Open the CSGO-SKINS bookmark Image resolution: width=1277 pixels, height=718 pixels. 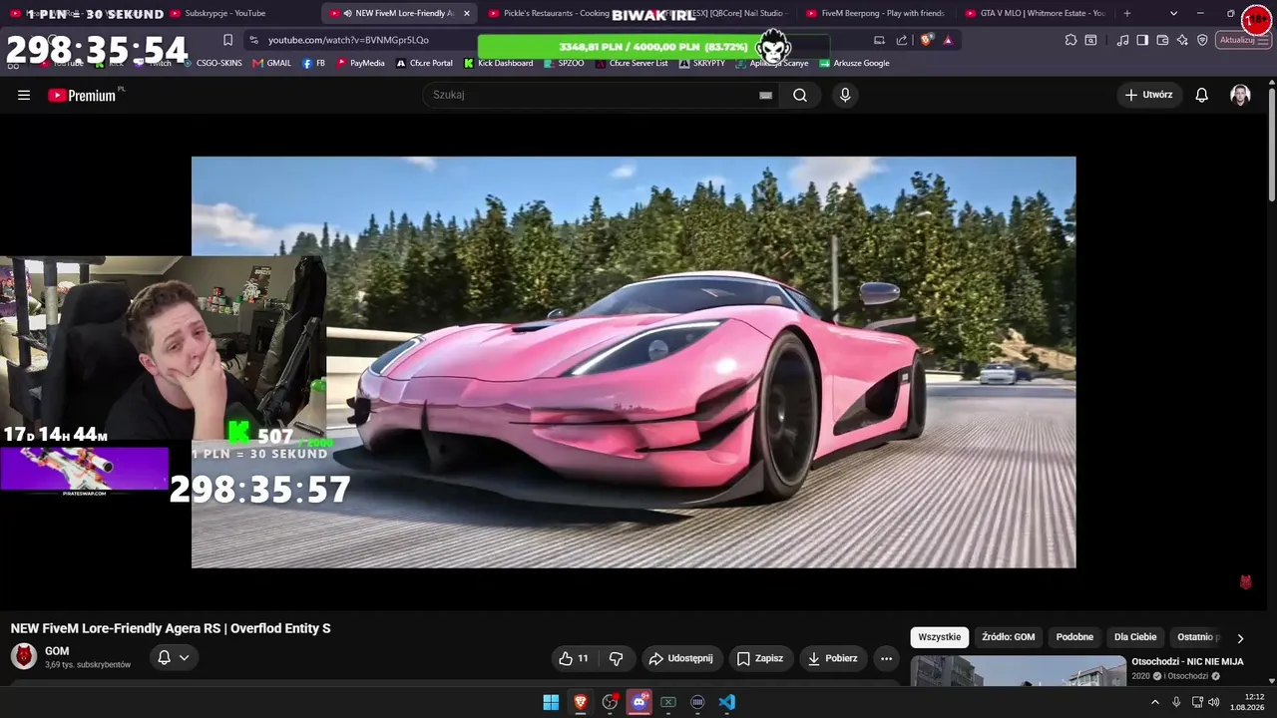click(212, 63)
